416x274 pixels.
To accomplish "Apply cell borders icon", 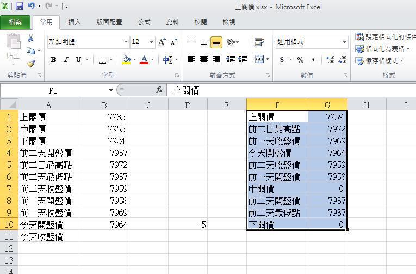I will point(102,60).
